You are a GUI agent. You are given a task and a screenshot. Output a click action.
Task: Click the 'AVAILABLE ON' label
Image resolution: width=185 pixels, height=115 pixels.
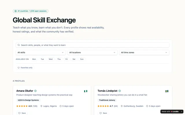point(22,59)
